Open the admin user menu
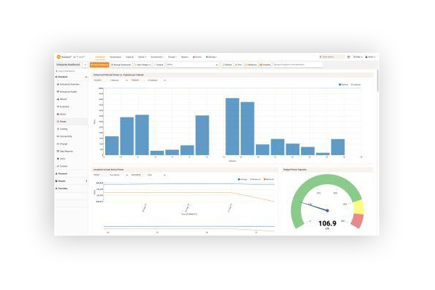The width and height of the screenshot is (435, 290). click(370, 57)
